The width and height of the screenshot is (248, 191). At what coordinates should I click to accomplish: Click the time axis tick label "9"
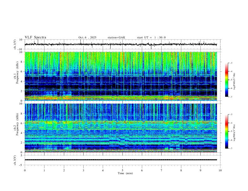200,170
